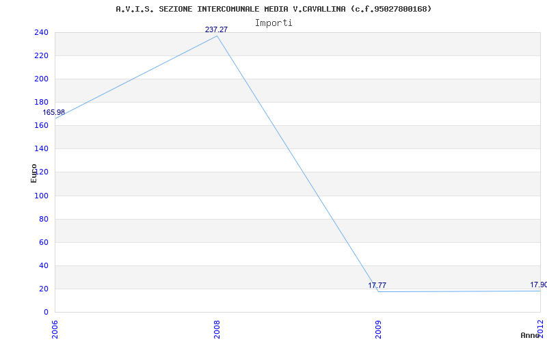This screenshot has width=547, height=342.
Task: Click the 60 y-axis tick label
Action: point(44,242)
